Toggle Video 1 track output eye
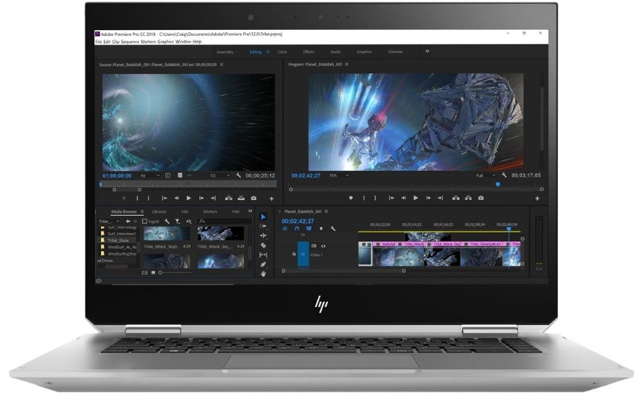 (323, 246)
